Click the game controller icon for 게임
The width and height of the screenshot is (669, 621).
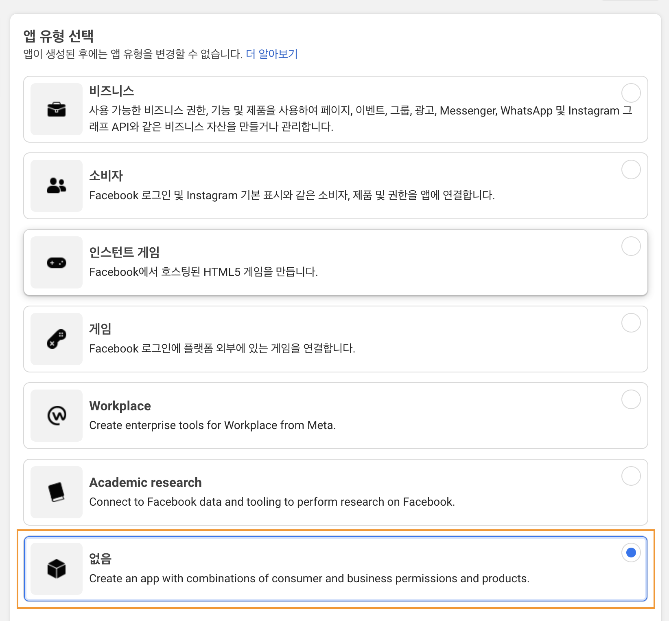point(57,339)
